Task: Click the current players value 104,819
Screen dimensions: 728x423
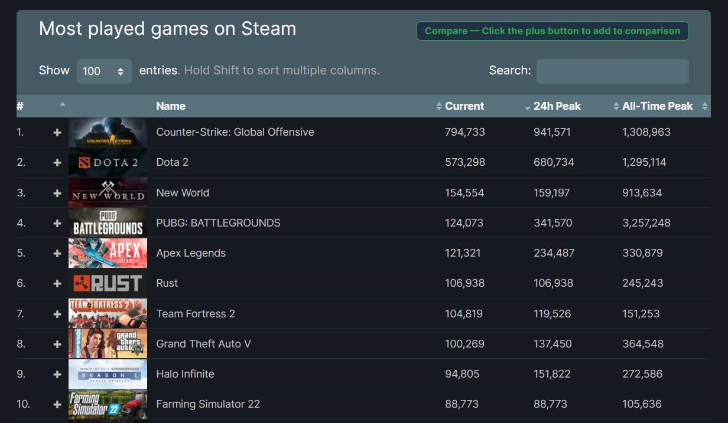Action: click(464, 314)
